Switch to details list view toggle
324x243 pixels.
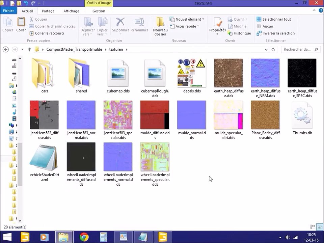click(x=313, y=227)
